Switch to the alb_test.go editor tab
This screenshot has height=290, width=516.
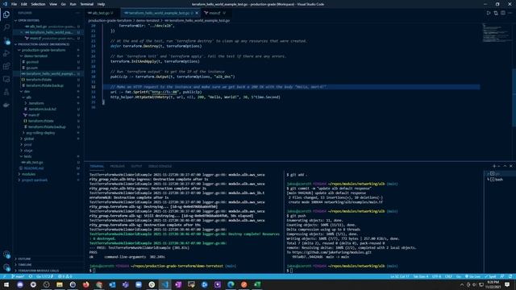click(x=102, y=13)
